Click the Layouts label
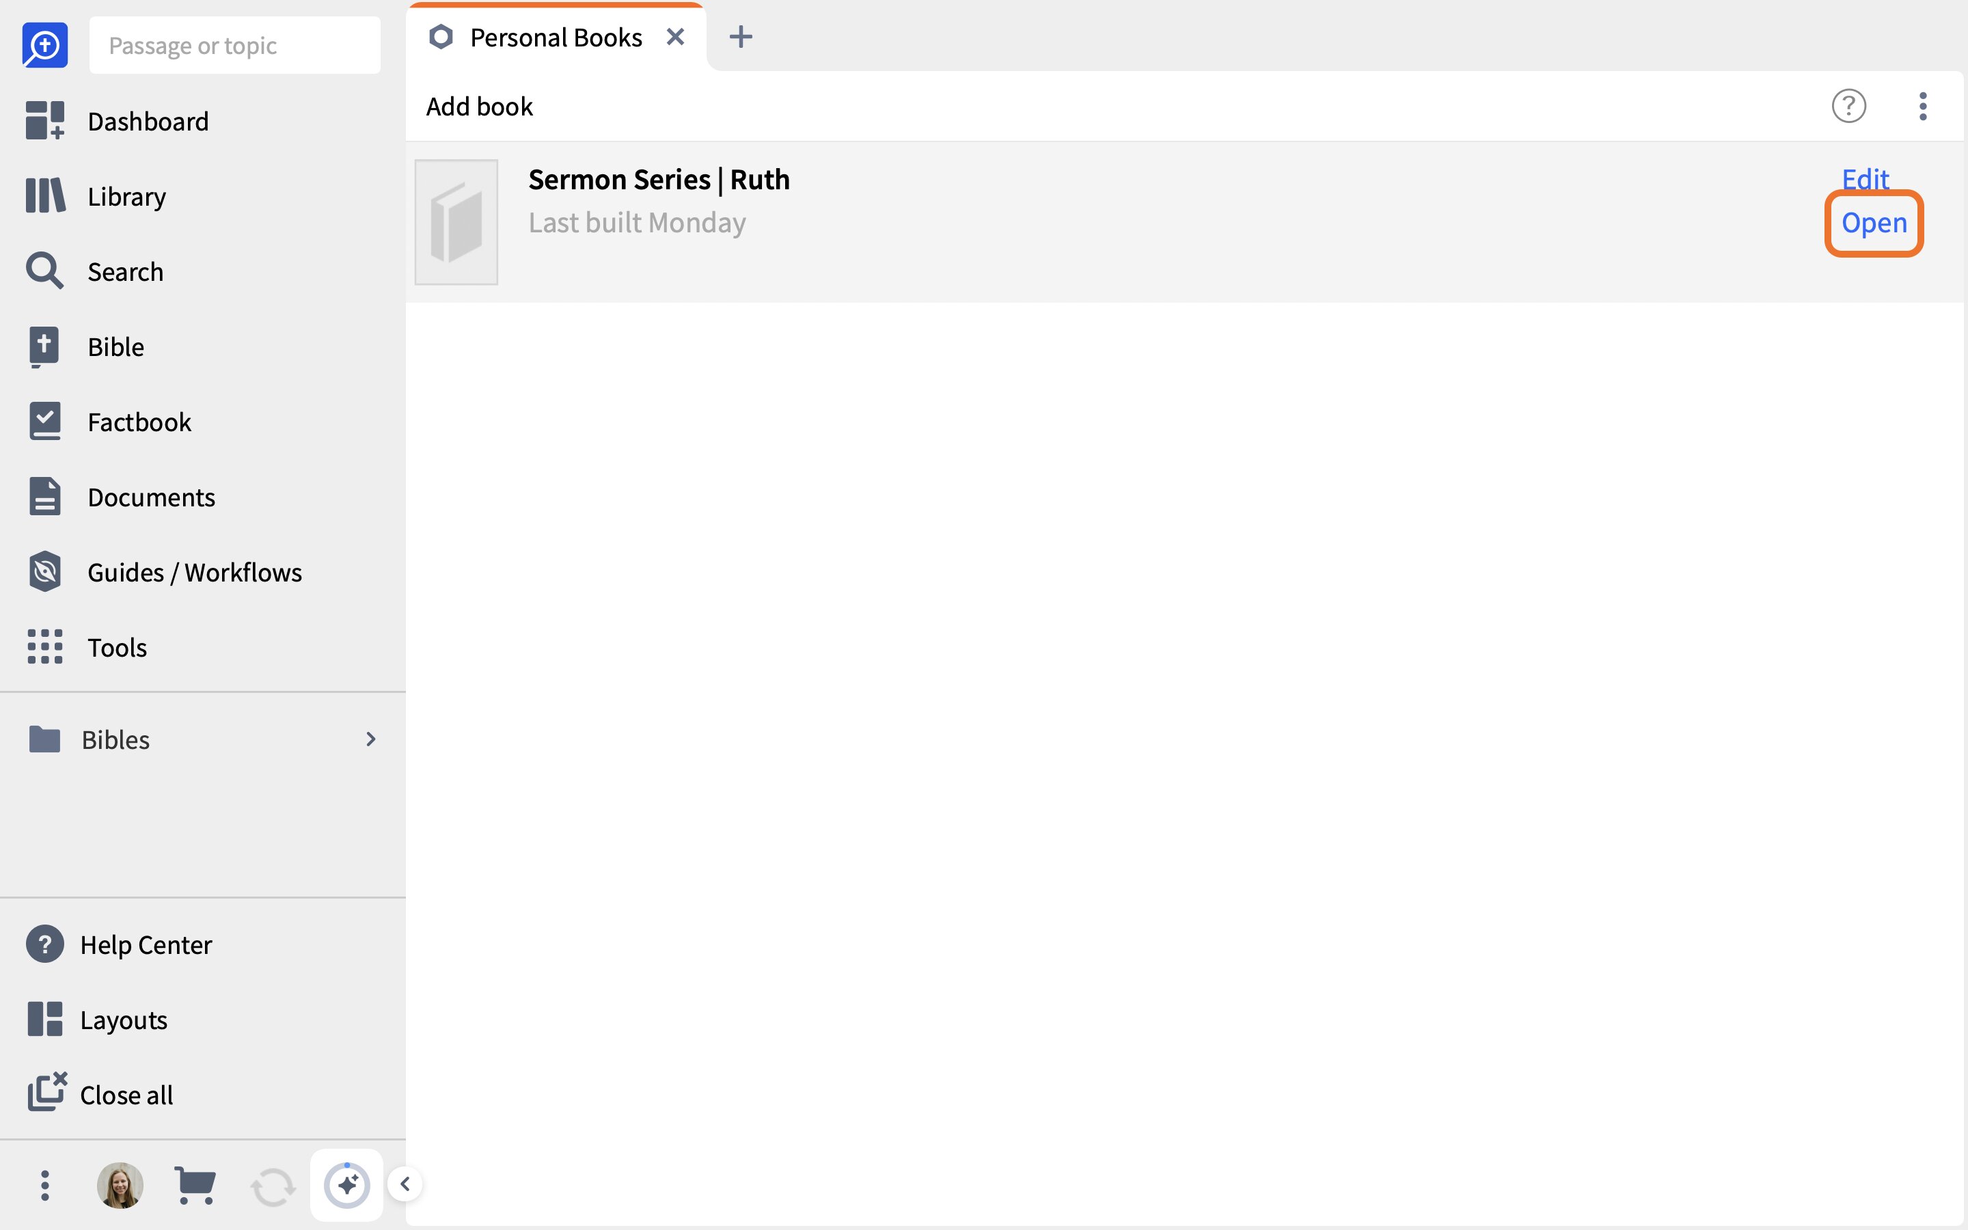Viewport: 1968px width, 1230px height. pos(124,1020)
